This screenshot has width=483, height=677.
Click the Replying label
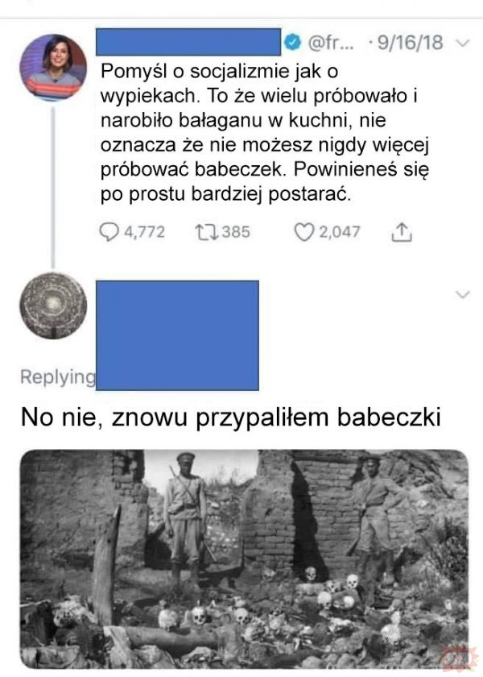pyautogui.click(x=58, y=377)
